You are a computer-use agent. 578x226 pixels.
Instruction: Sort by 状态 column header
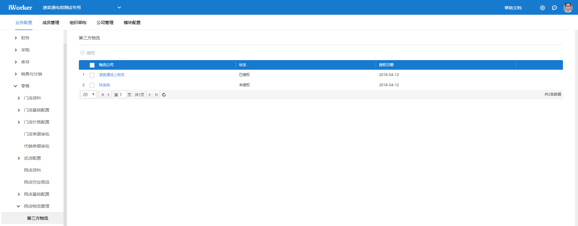click(243, 65)
